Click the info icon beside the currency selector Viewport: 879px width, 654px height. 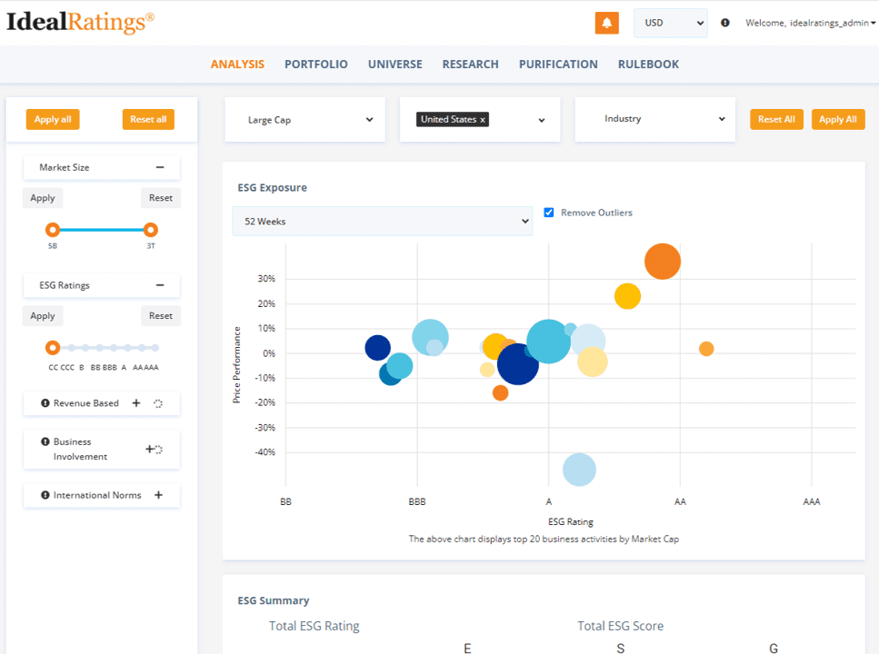point(724,23)
